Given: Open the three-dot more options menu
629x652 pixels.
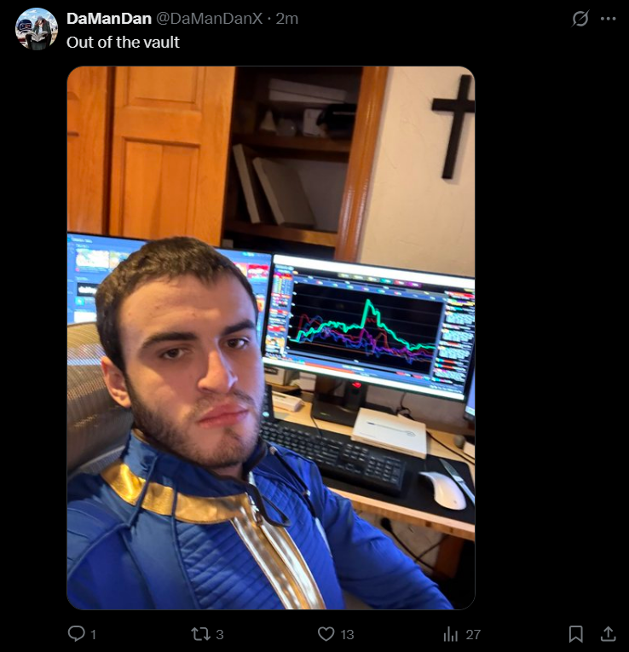Looking at the screenshot, I should click(x=609, y=18).
